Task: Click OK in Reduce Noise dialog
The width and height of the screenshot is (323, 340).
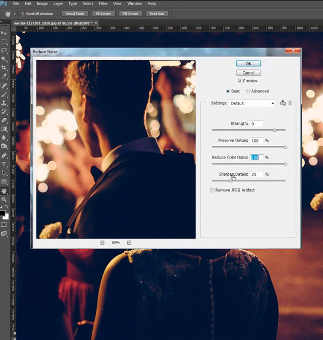Action: tap(248, 64)
